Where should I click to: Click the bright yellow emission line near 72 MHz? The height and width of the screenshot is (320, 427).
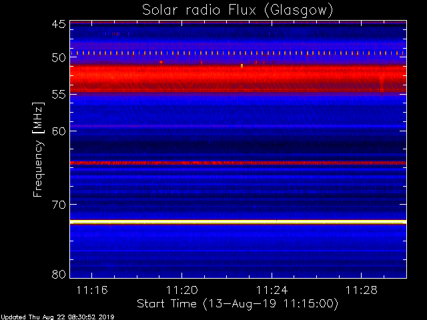click(238, 222)
